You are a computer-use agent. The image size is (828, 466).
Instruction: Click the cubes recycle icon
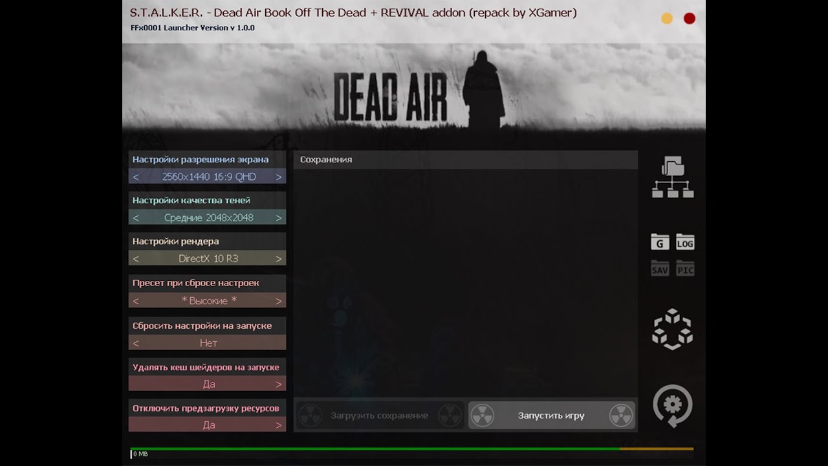[673, 329]
